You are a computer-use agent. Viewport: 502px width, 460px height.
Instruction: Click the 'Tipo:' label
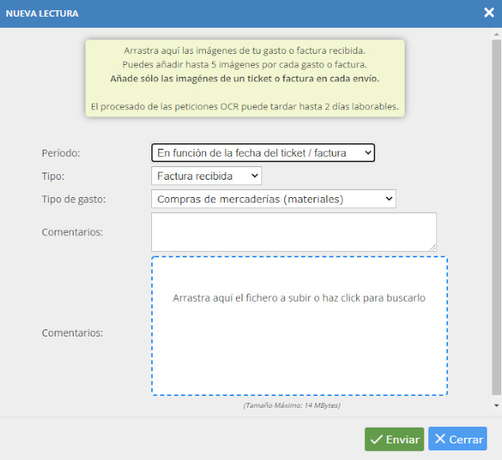click(53, 176)
